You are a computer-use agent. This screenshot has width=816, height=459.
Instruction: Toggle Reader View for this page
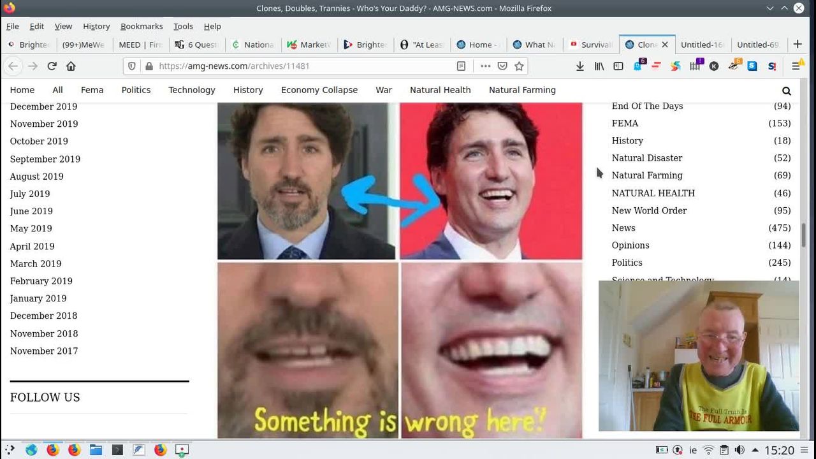[461, 66]
